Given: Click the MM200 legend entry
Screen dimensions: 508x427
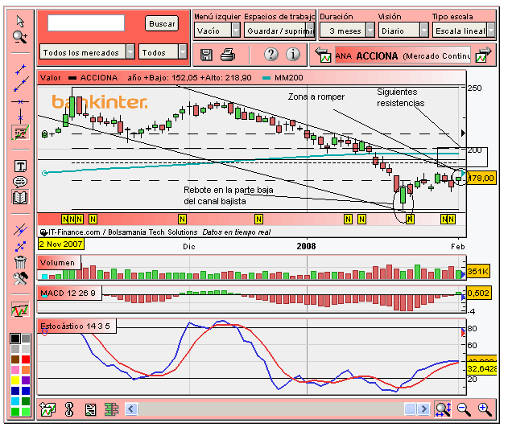Looking at the screenshot, I should click(283, 78).
